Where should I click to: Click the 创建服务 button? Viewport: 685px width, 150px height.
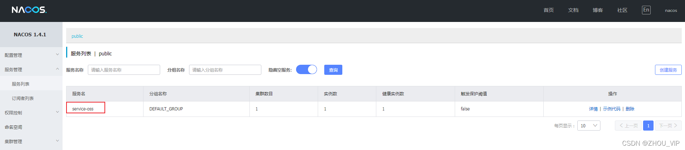668,70
